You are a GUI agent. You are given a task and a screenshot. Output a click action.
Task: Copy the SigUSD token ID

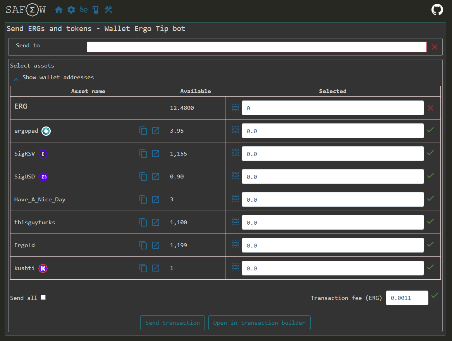pyautogui.click(x=143, y=177)
